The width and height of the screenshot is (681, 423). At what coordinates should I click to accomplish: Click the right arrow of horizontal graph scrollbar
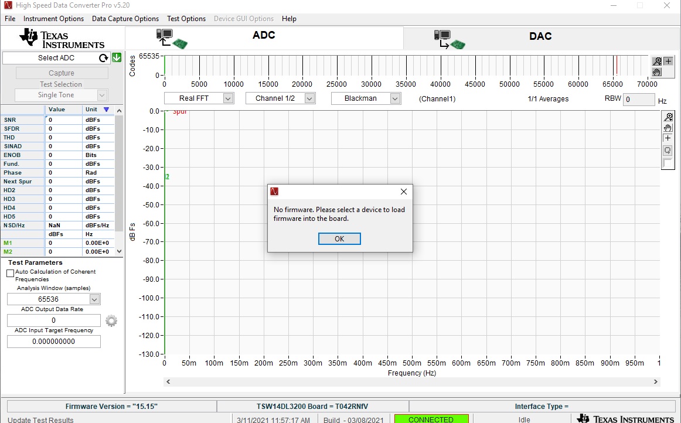click(656, 382)
